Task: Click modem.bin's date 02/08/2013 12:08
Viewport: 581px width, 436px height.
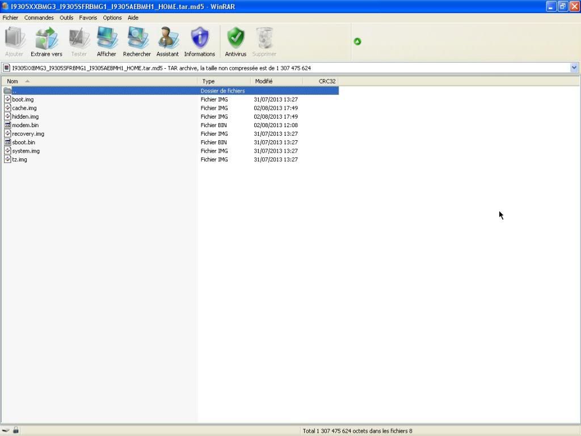Action: (x=276, y=125)
